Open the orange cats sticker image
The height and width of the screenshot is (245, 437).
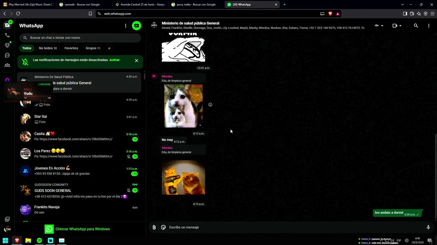pyautogui.click(x=183, y=177)
